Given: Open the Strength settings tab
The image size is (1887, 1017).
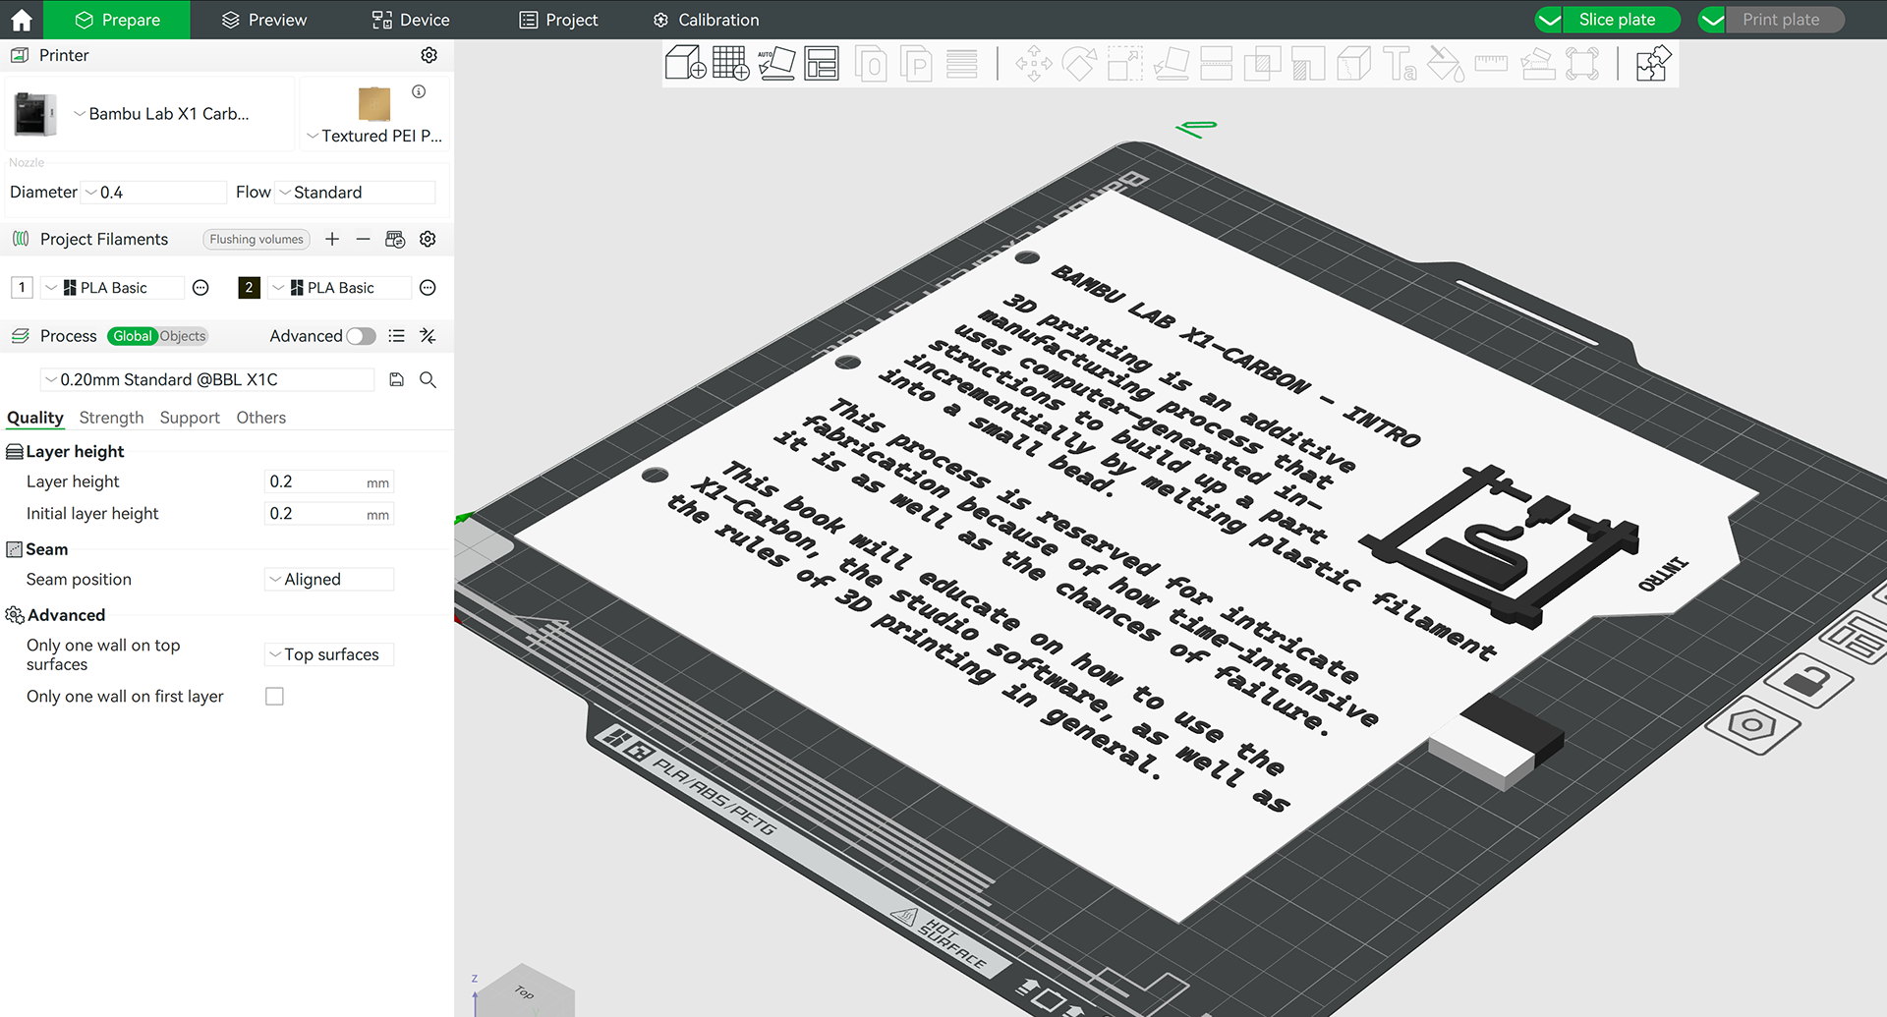Looking at the screenshot, I should click(x=111, y=418).
